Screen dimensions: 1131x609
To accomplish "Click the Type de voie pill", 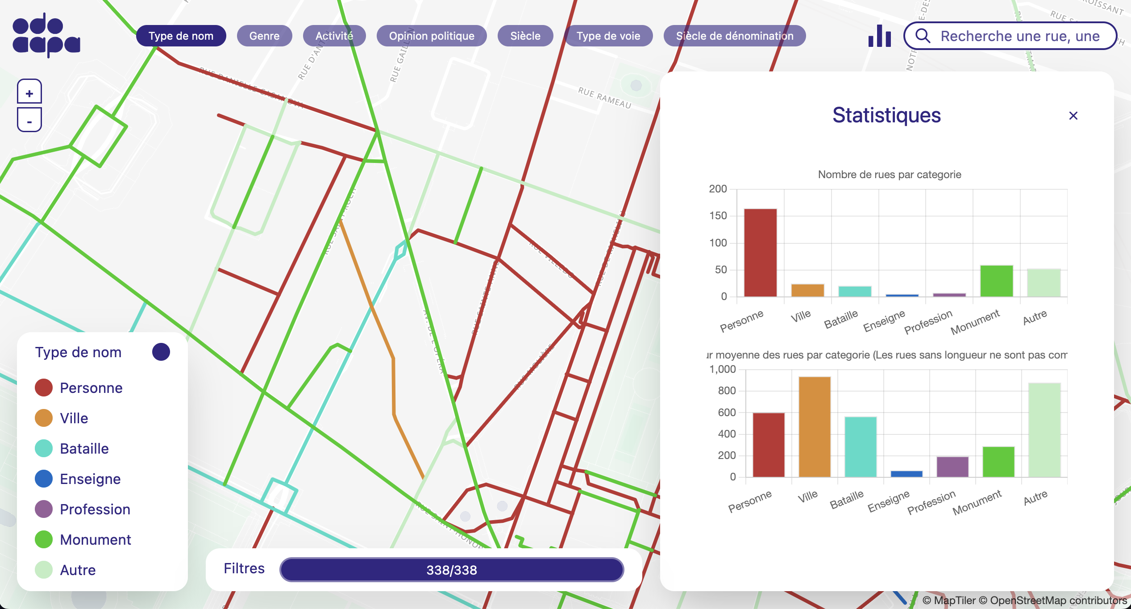I will (x=608, y=36).
